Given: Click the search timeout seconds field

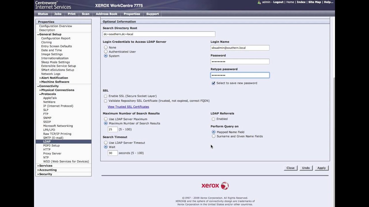Looking at the screenshot, I should pos(112,153).
